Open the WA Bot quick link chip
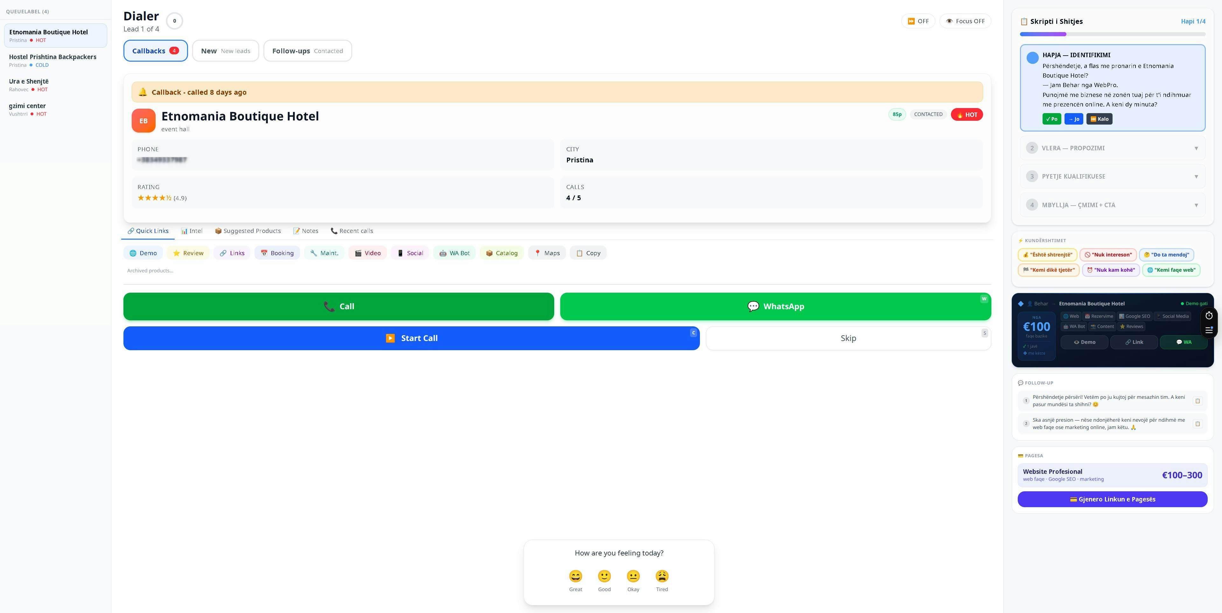Image resolution: width=1222 pixels, height=613 pixels. point(454,253)
